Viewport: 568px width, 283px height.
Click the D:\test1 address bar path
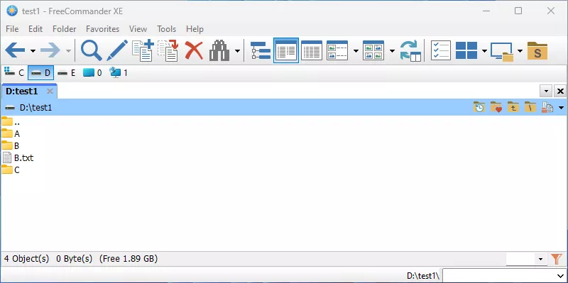[x=36, y=108]
